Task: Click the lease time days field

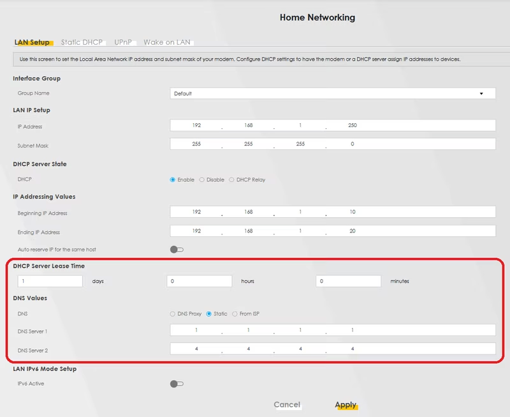Action: pos(50,281)
